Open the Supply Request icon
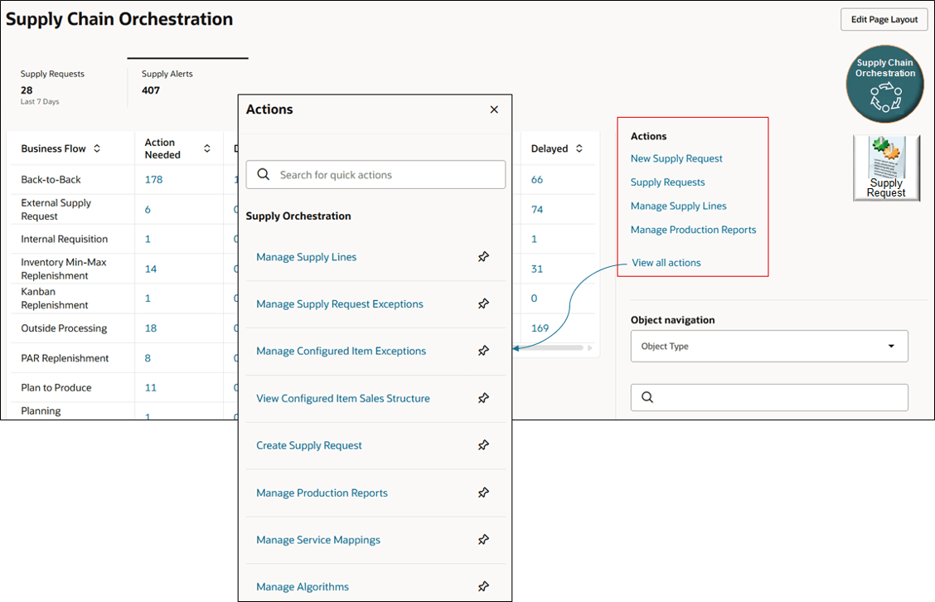This screenshot has width=935, height=602. [886, 167]
